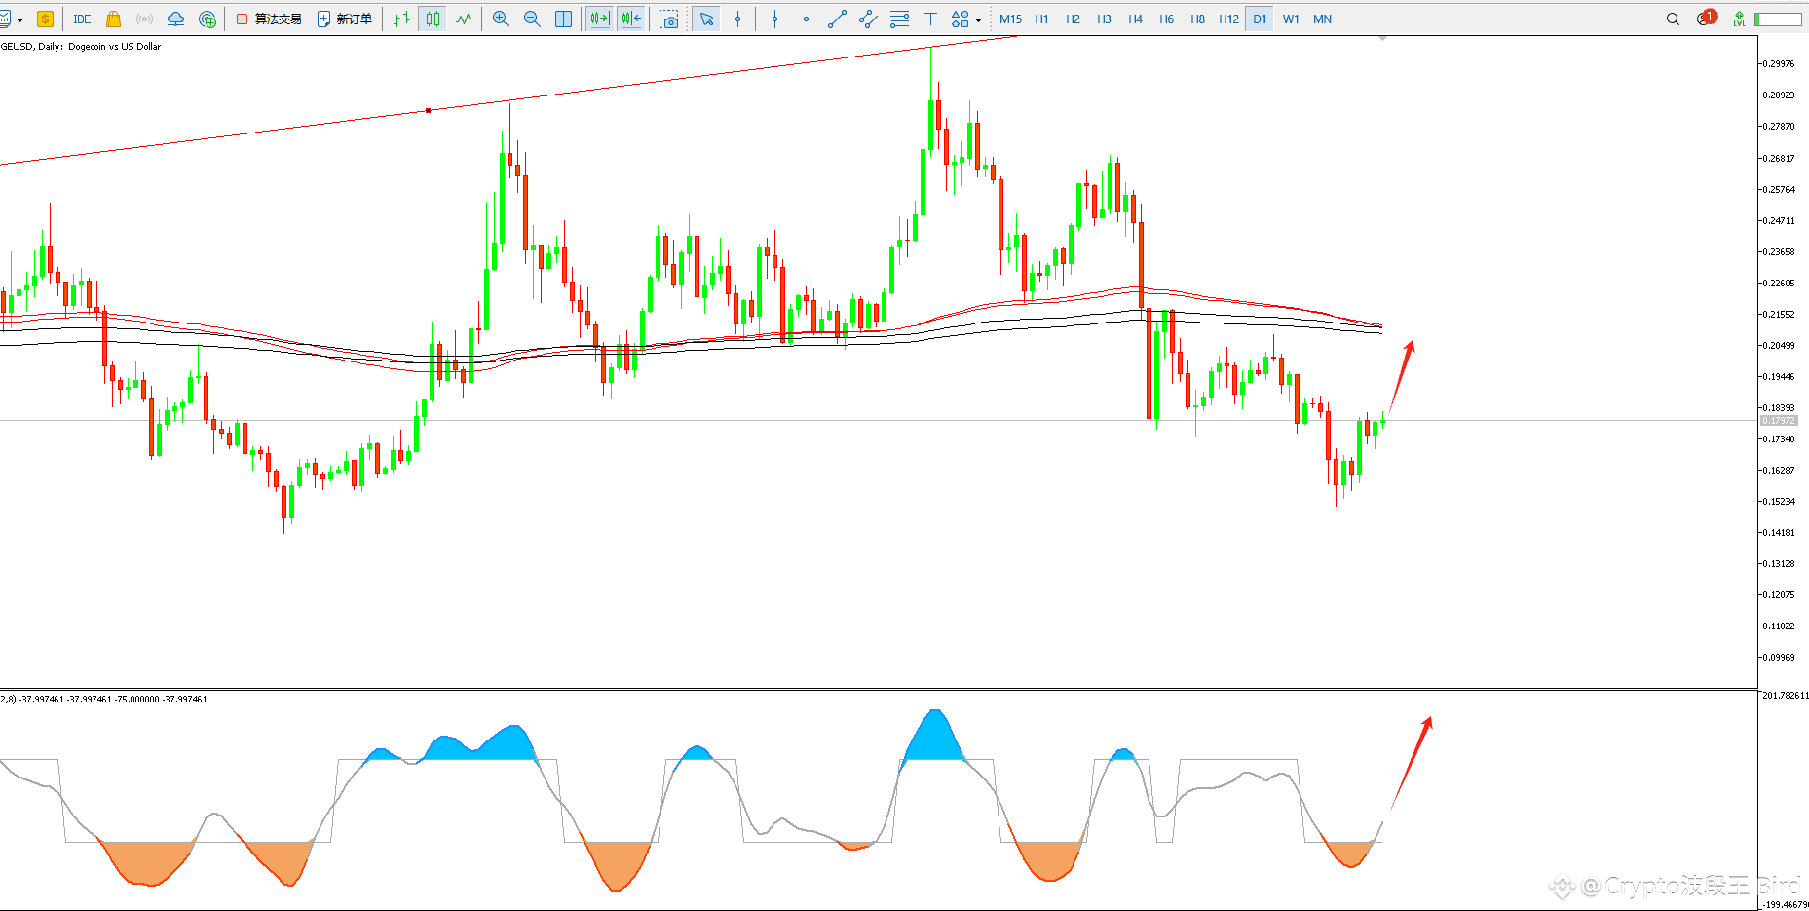Select the trendline drawing tool
The width and height of the screenshot is (1809, 911).
point(837,19)
